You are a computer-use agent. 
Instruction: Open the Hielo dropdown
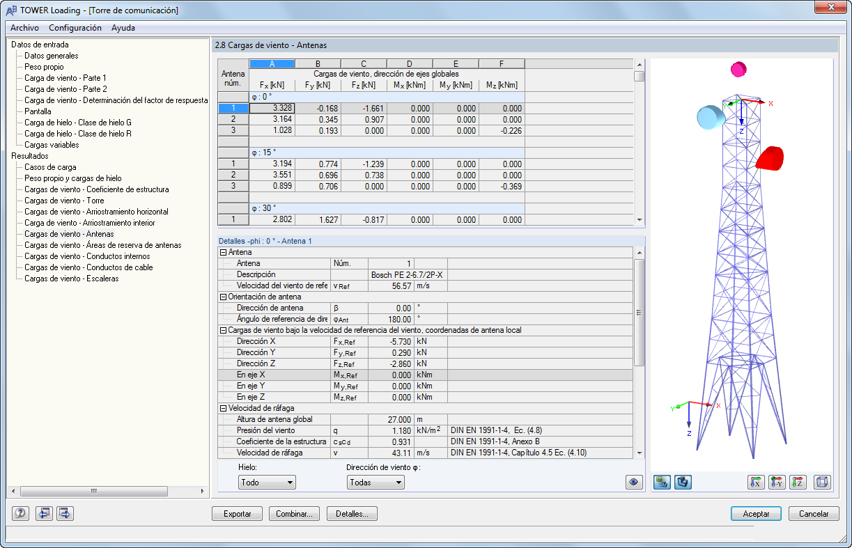coord(268,482)
